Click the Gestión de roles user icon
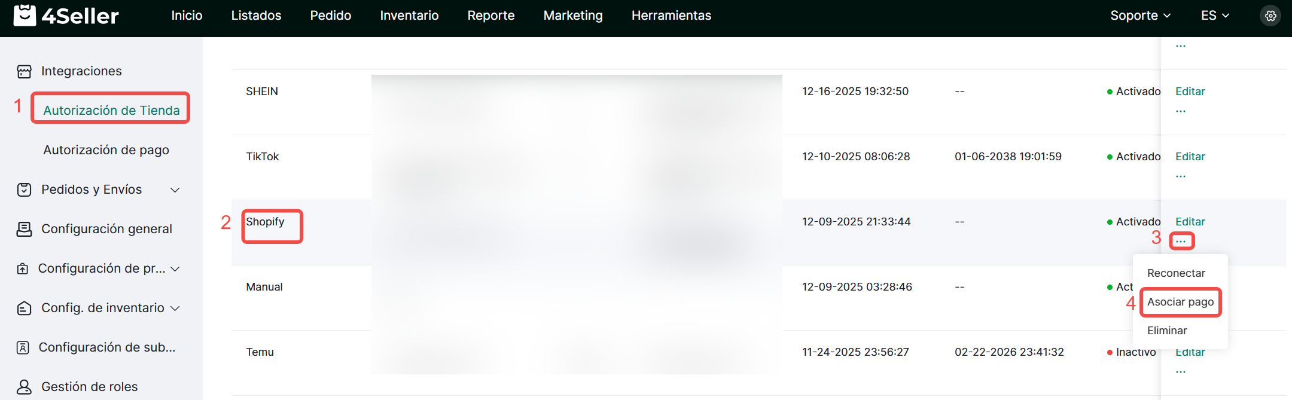The height and width of the screenshot is (400, 1292). pos(24,387)
